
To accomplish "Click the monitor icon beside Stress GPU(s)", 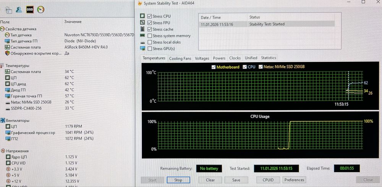I will click(142, 48).
